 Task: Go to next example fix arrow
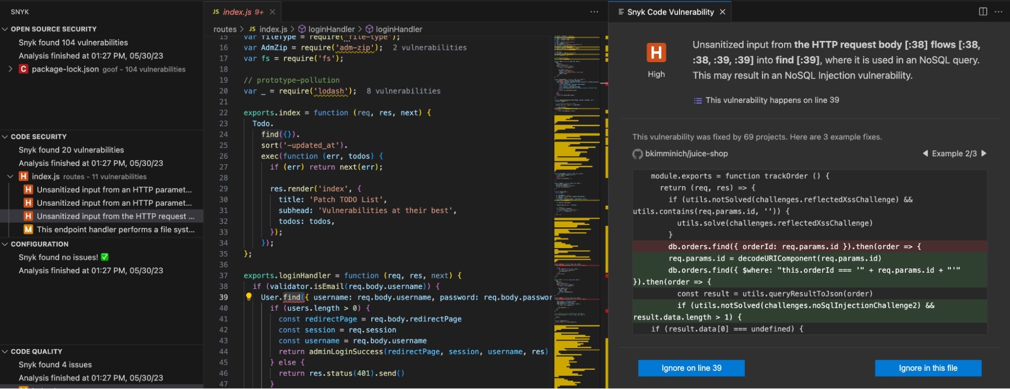tap(984, 154)
